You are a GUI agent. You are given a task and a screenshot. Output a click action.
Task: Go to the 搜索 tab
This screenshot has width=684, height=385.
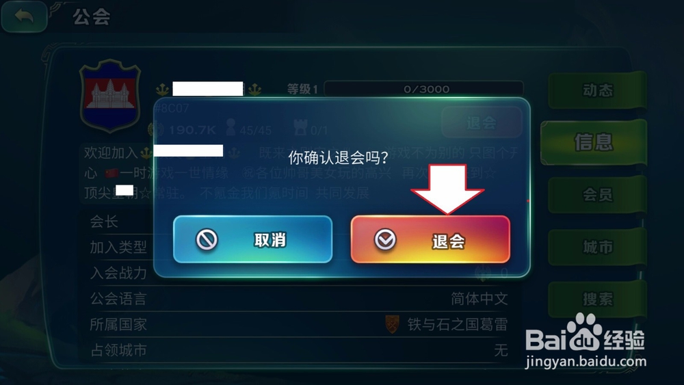coord(597,299)
